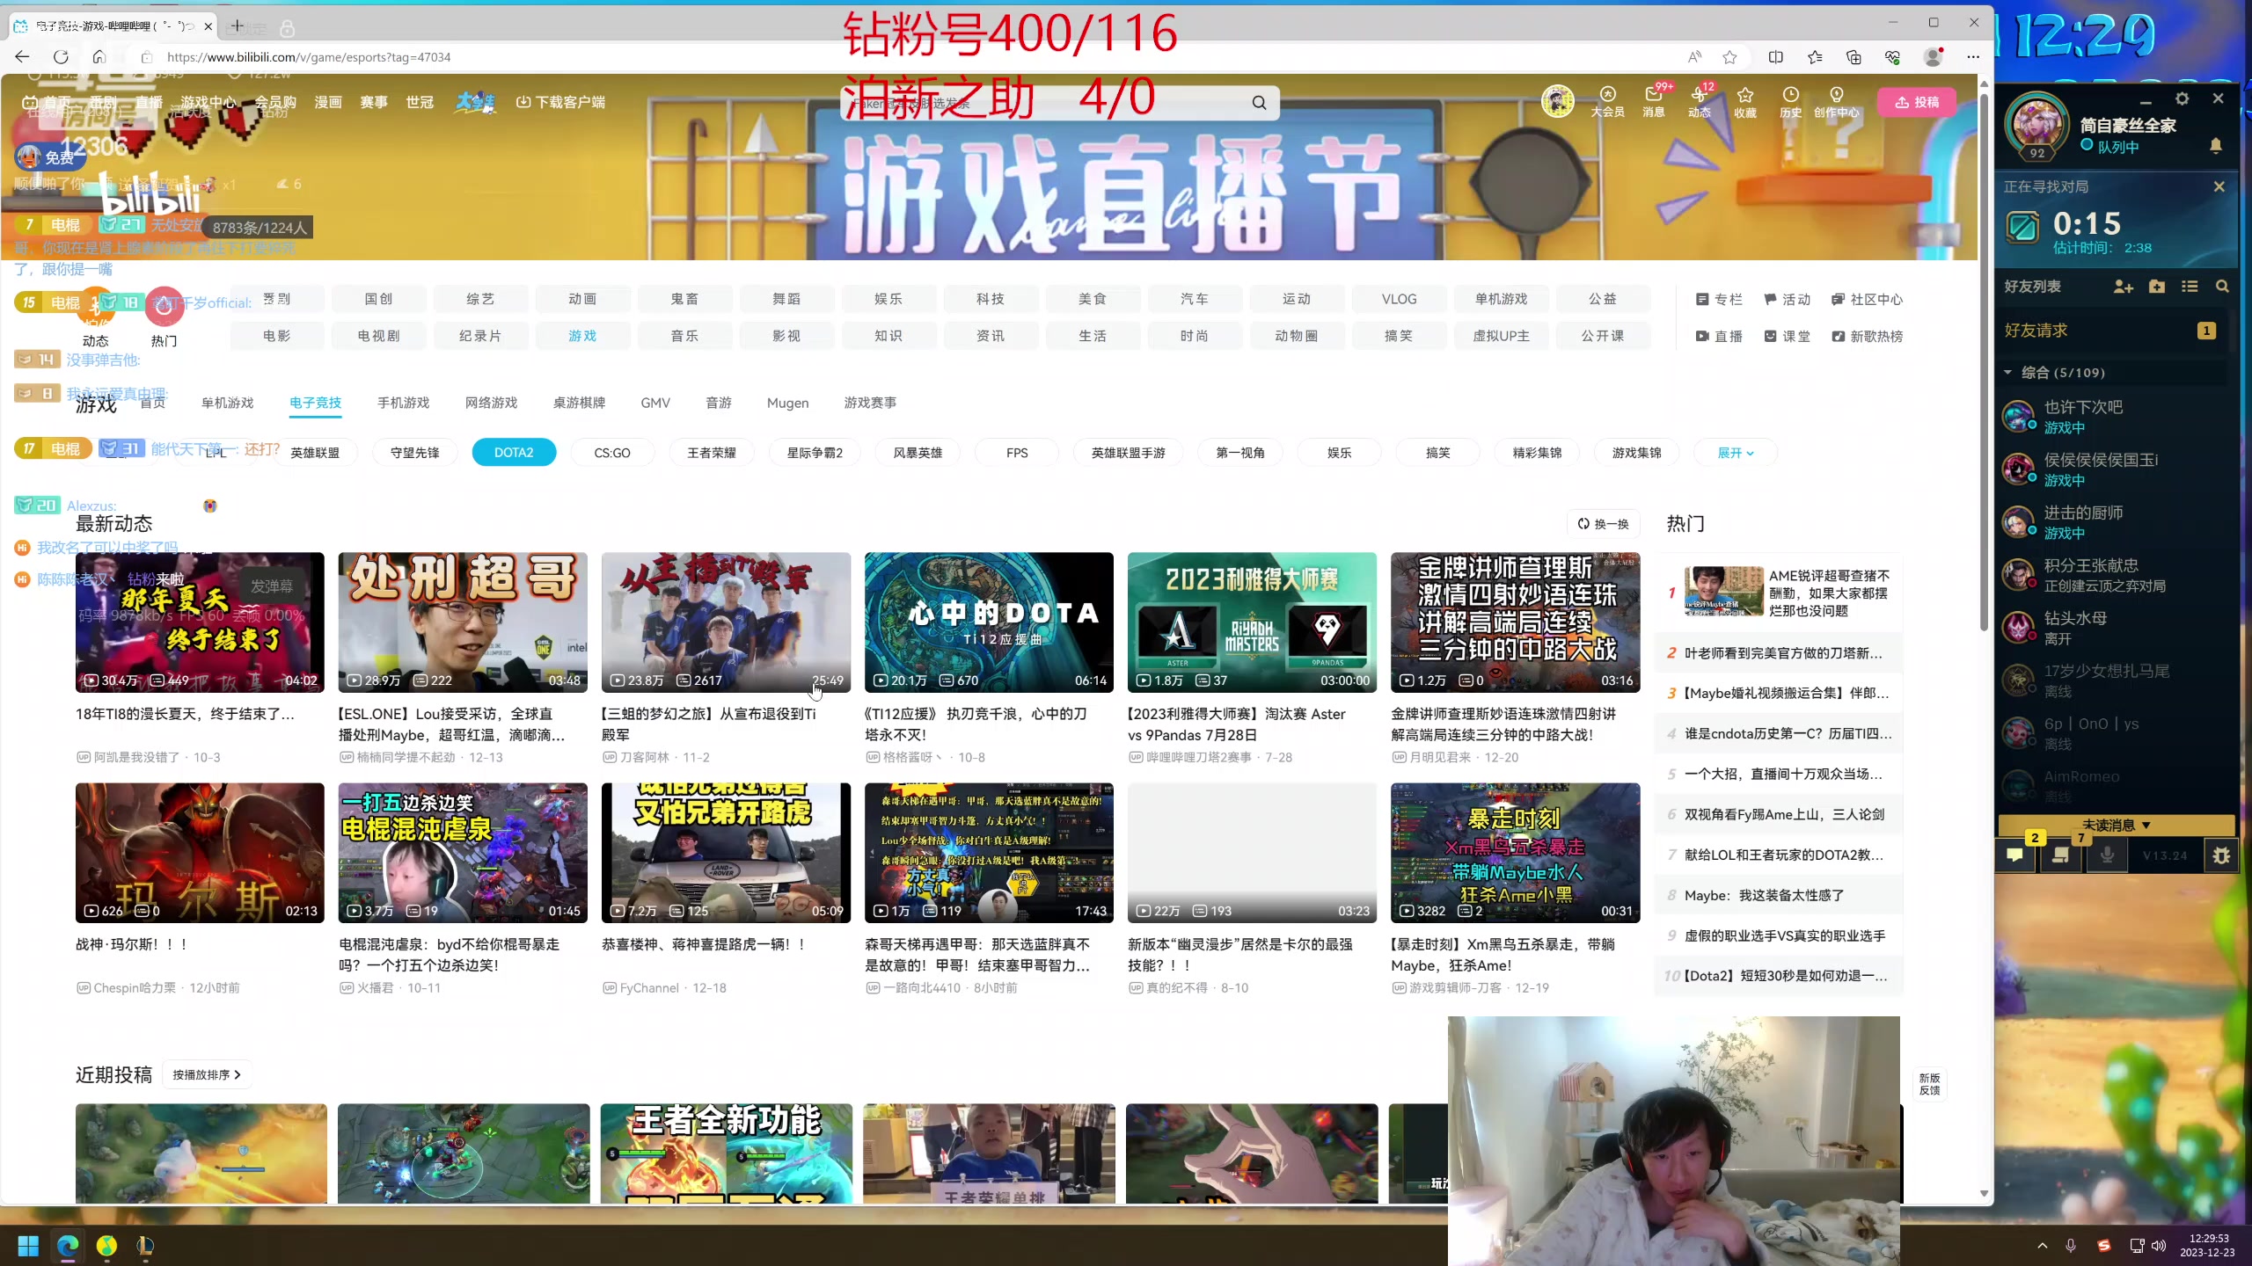Open League client bug report icon
Image resolution: width=2252 pixels, height=1266 pixels.
pos(2221,855)
